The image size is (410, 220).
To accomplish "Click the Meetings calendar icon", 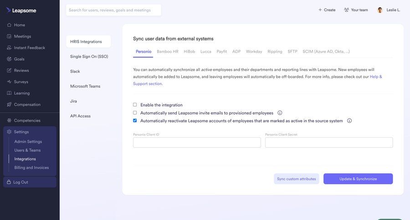I will (x=9, y=36).
